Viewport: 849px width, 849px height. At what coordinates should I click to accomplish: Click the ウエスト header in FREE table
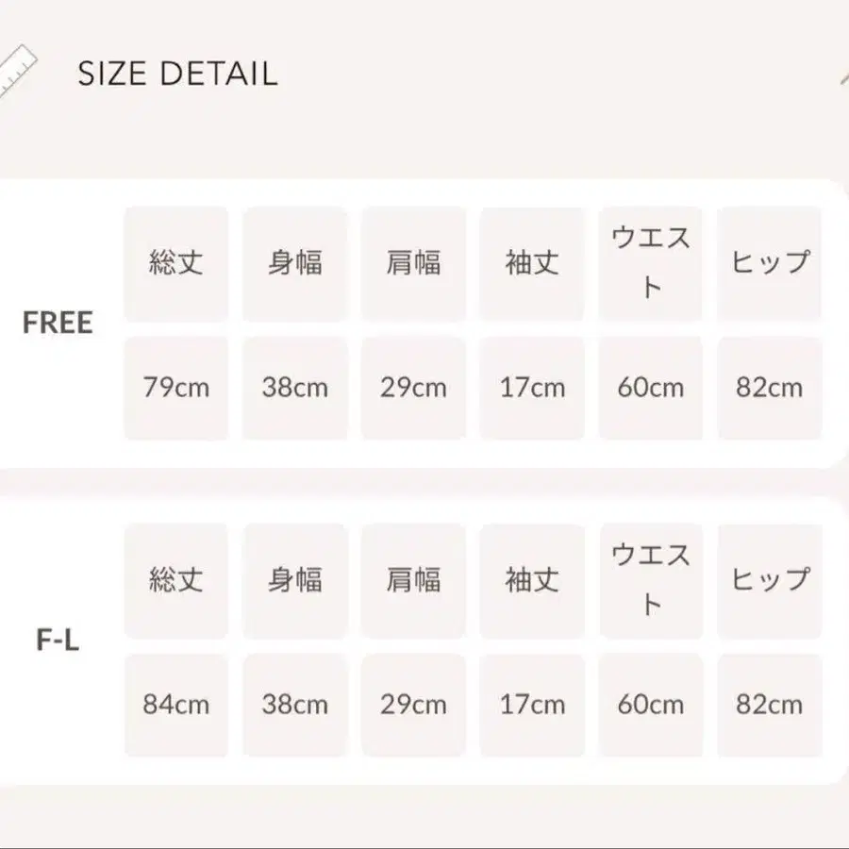pos(651,264)
